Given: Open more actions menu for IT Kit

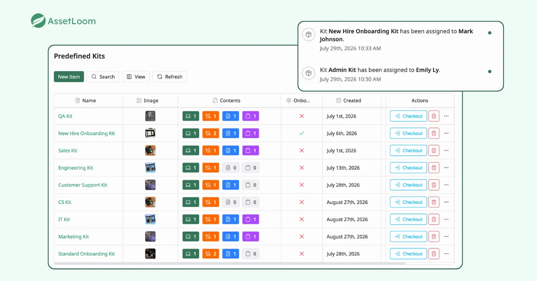Looking at the screenshot, I should 446,220.
